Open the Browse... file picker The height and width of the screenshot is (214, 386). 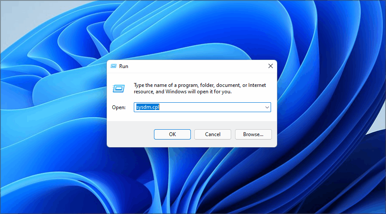tap(253, 134)
